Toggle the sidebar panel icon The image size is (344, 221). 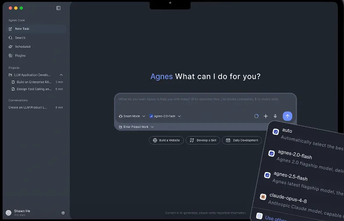pyautogui.click(x=58, y=8)
